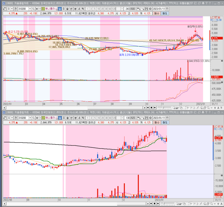
Task: Zoom in with plus icon under lower chart
Action: 218,204
